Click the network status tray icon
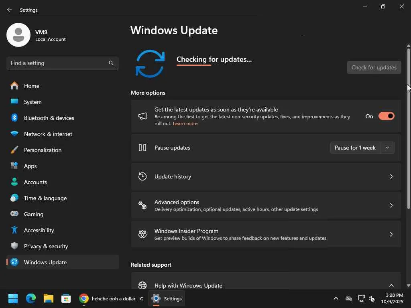Screen dimensions: 411x308 click(x=362, y=298)
